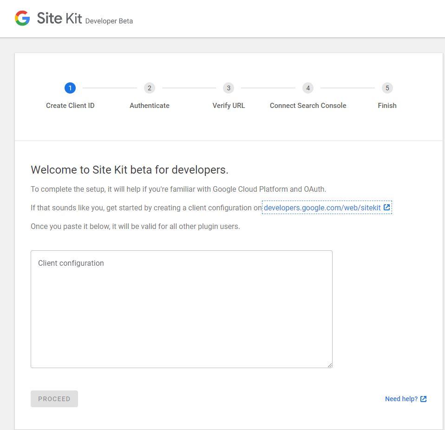Select step 5 circle in the stepper

click(x=387, y=88)
